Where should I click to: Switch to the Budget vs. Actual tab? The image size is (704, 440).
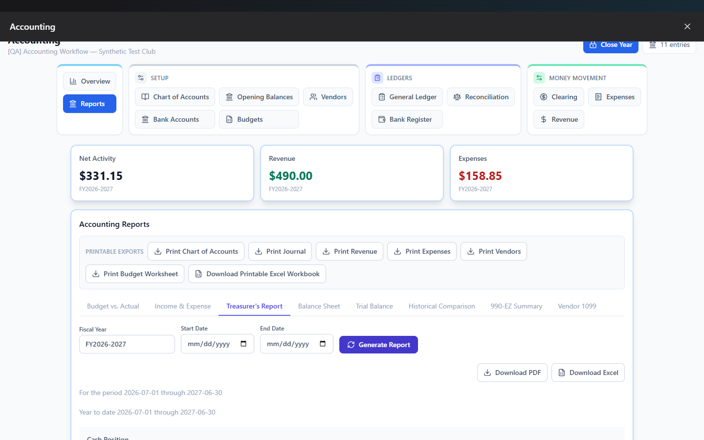[113, 306]
